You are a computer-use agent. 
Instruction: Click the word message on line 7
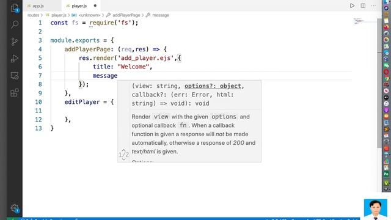click(105, 76)
